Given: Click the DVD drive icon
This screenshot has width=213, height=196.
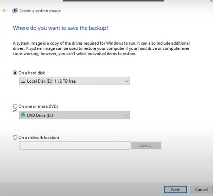Looking at the screenshot, I should point(23,115).
